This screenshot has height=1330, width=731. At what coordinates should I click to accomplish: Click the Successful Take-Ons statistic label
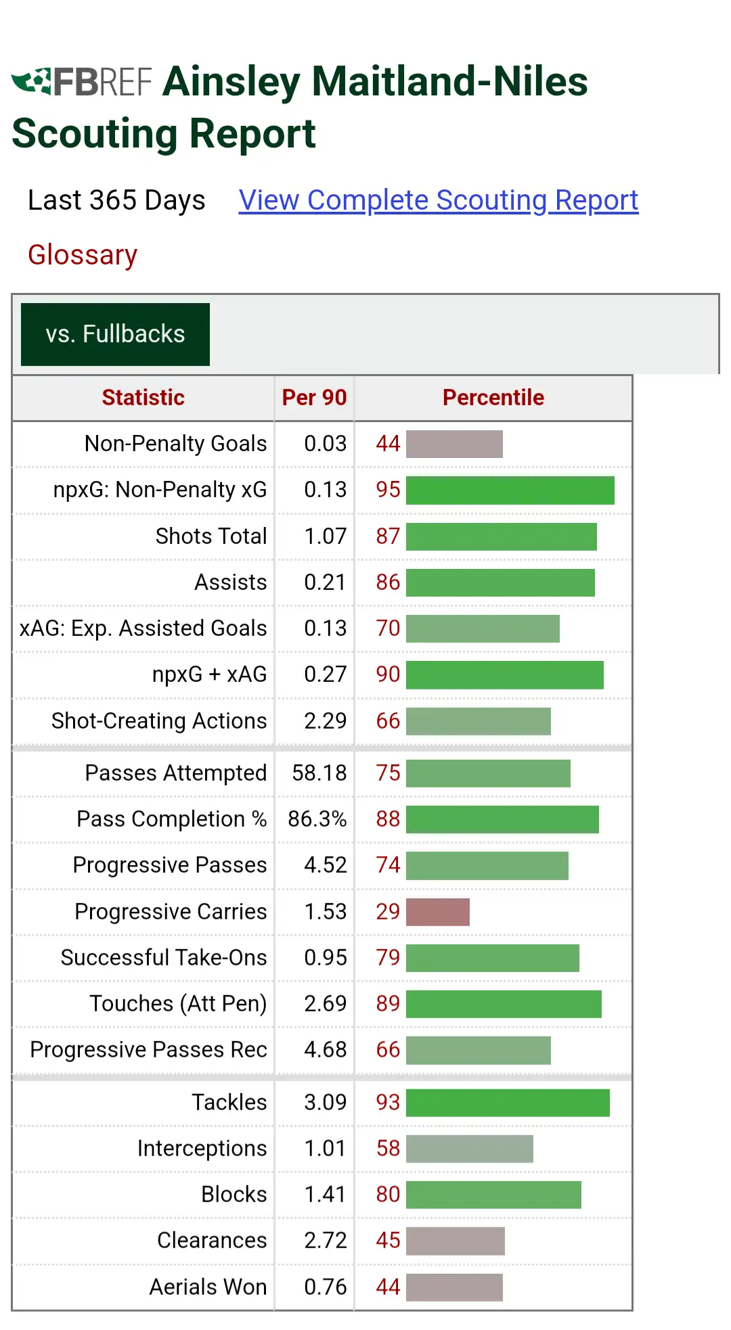pos(164,958)
